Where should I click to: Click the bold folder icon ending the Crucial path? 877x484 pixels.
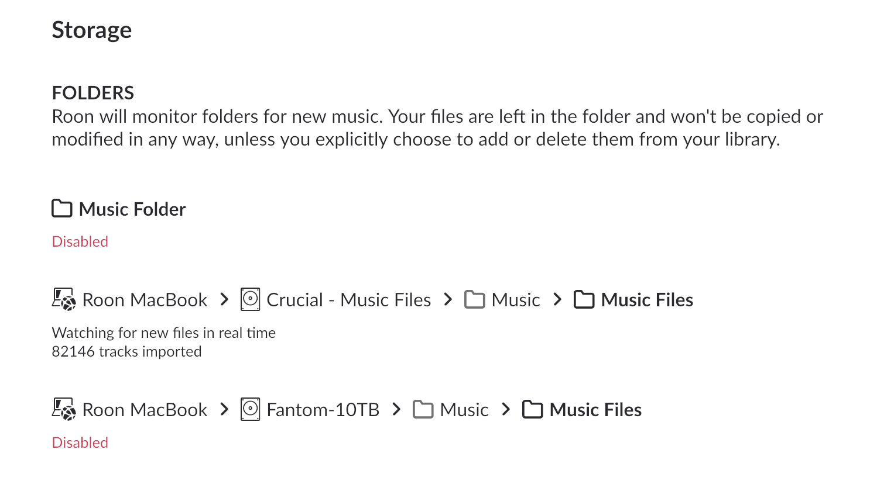click(x=584, y=299)
